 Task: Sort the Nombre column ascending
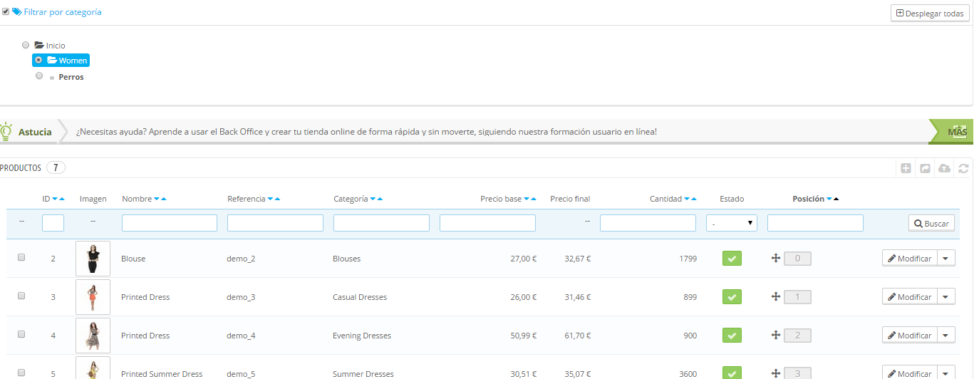click(165, 199)
